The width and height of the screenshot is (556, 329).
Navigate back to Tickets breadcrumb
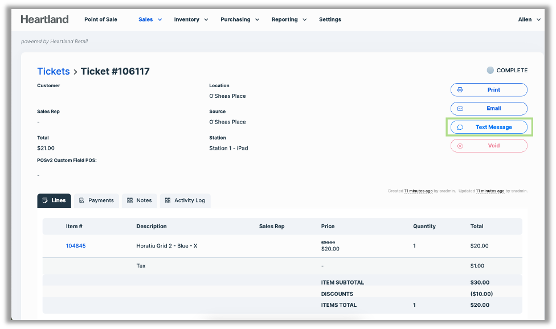point(54,71)
